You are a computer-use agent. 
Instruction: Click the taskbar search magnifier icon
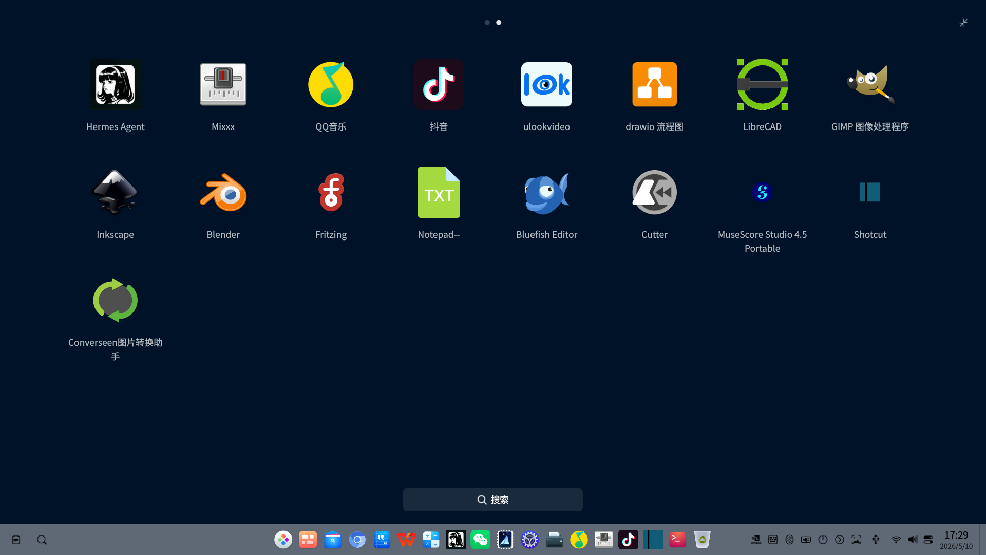click(x=42, y=540)
